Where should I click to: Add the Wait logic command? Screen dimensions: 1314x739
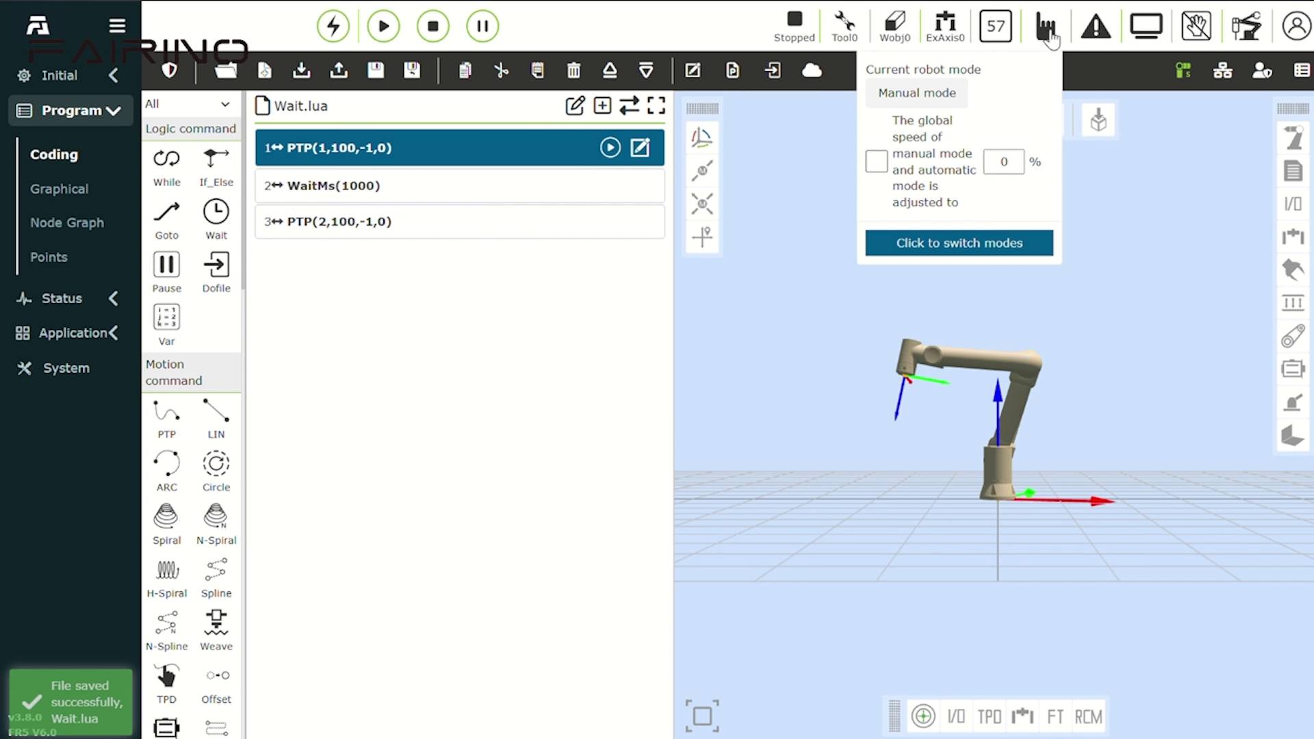[x=216, y=219]
